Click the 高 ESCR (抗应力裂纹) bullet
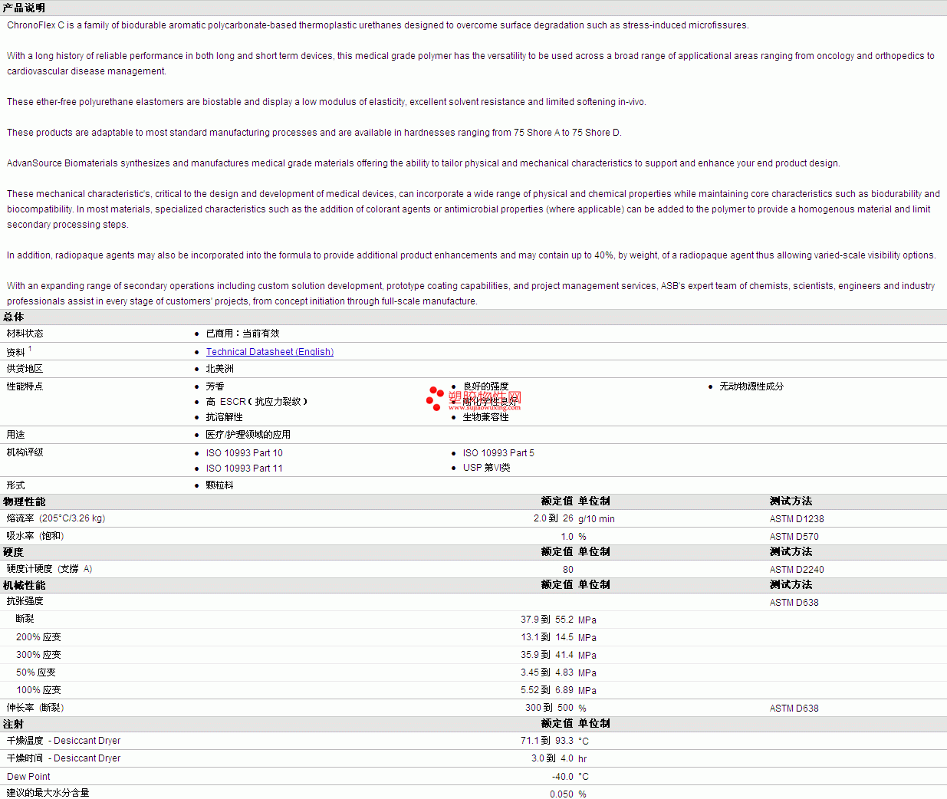Viewport: 947px width, 799px height. click(257, 402)
